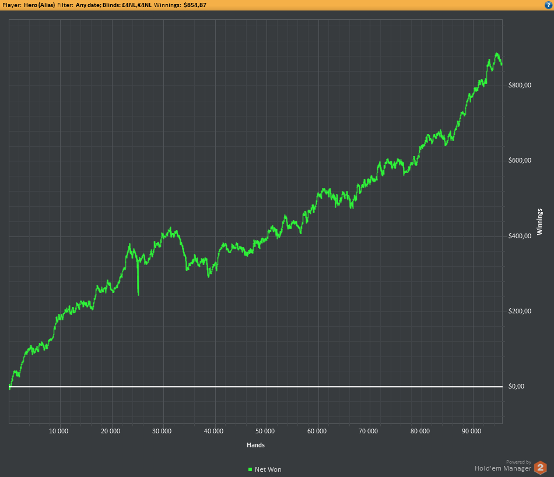
Task: Click the 70 000 hands tick label
Action: click(369, 431)
